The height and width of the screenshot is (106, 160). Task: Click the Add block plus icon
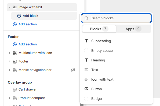click(x=19, y=16)
